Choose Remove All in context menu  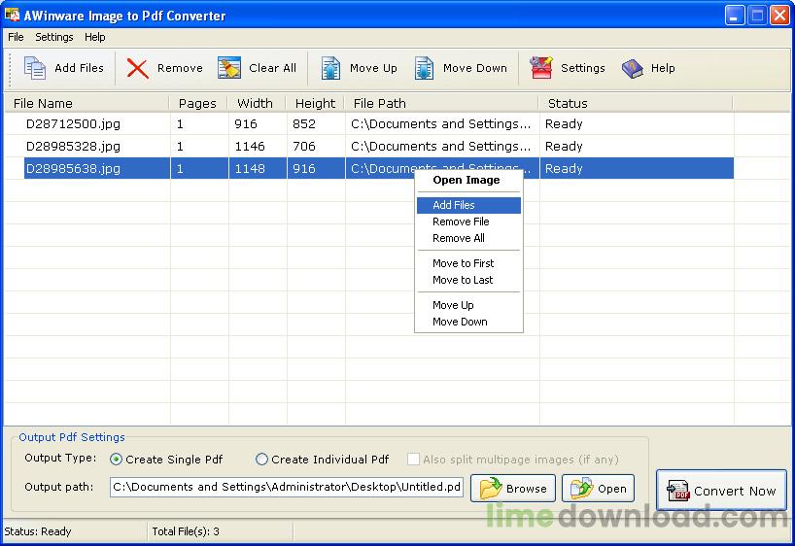[x=469, y=238]
